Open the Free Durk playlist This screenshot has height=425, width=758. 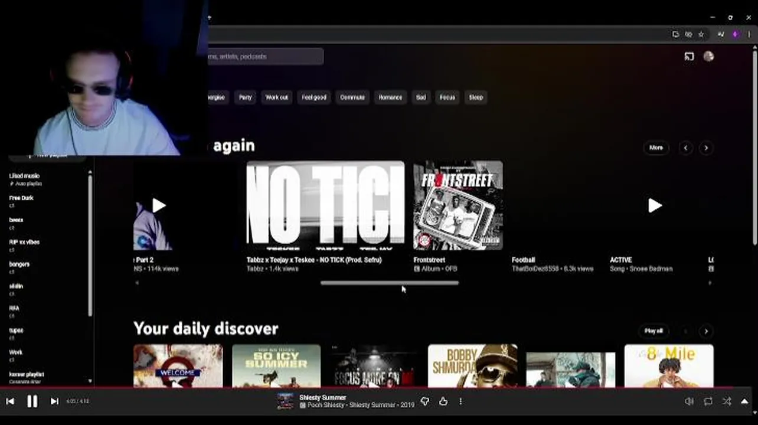47,201
